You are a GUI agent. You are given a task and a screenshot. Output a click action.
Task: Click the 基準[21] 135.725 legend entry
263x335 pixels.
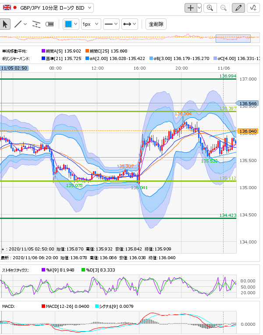tap(61, 59)
